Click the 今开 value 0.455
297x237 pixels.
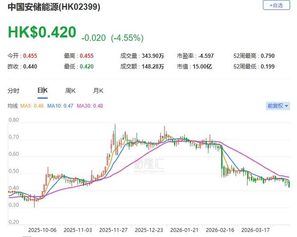pos(30,56)
